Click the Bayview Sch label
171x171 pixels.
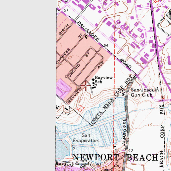(x=104, y=79)
